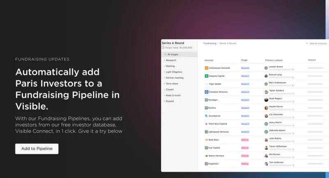Screen dimensions: 329x178
Task: Click Landen Brown's avatar
Action: (266, 68)
